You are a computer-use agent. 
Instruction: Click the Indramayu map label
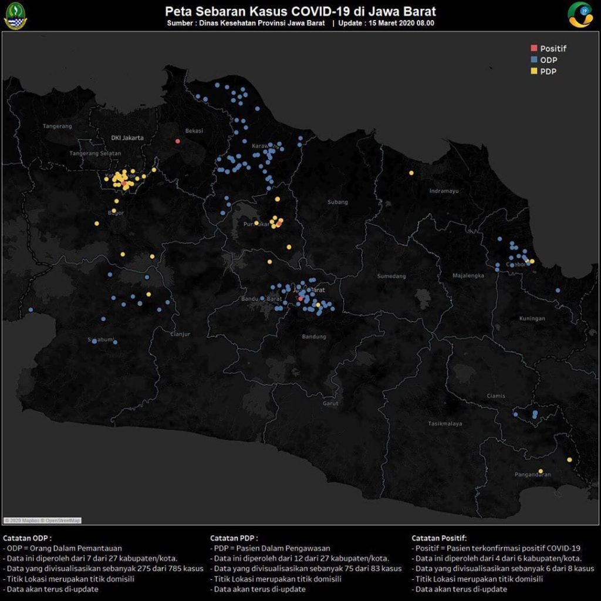point(444,191)
